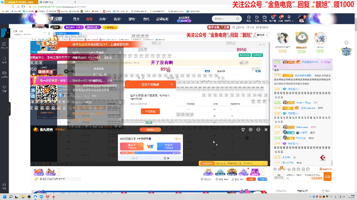Click second contributor avatar in ranking

point(302,38)
